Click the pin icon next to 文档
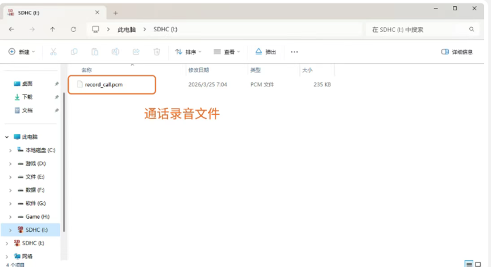This screenshot has width=491, height=267. pyautogui.click(x=56, y=111)
